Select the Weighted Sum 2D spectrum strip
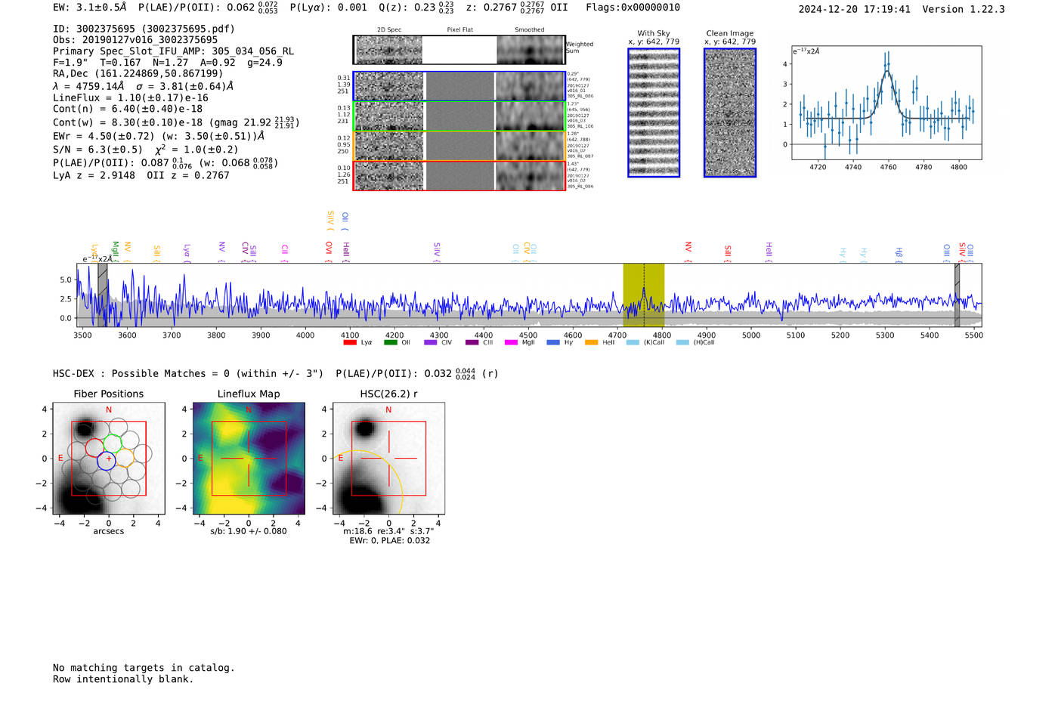Image resolution: width=1058 pixels, height=720 pixels. pos(459,50)
